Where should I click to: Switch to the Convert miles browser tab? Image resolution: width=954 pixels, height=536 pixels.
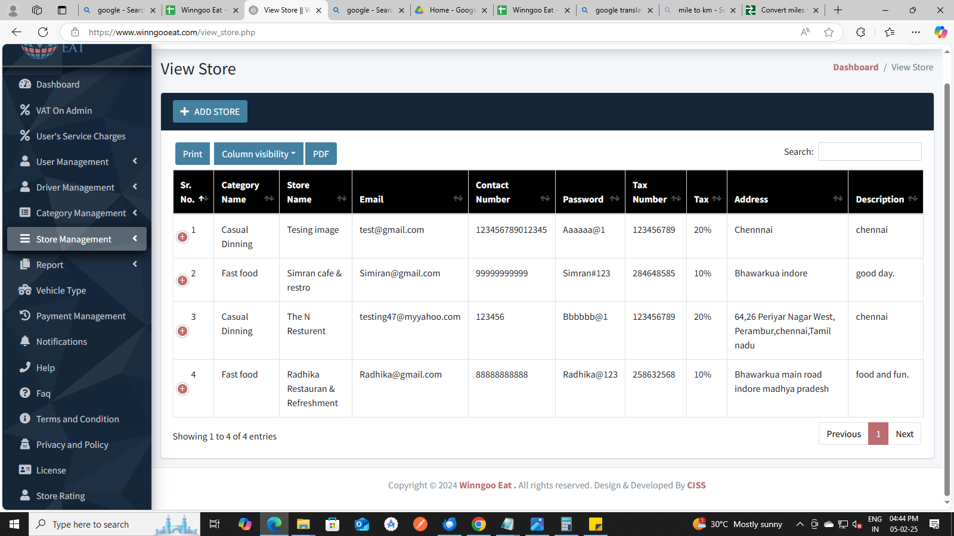[x=782, y=10]
